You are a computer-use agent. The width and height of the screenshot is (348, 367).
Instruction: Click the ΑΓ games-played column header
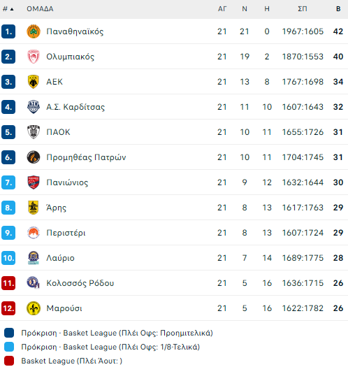coord(222,9)
